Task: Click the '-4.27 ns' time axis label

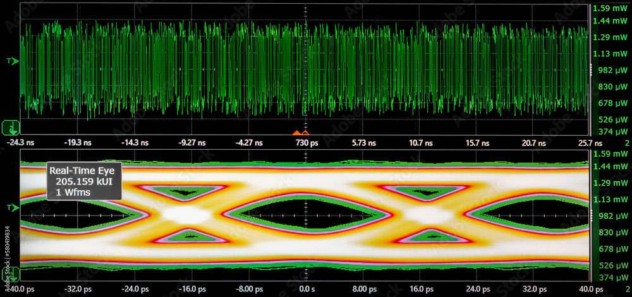Action: click(249, 143)
